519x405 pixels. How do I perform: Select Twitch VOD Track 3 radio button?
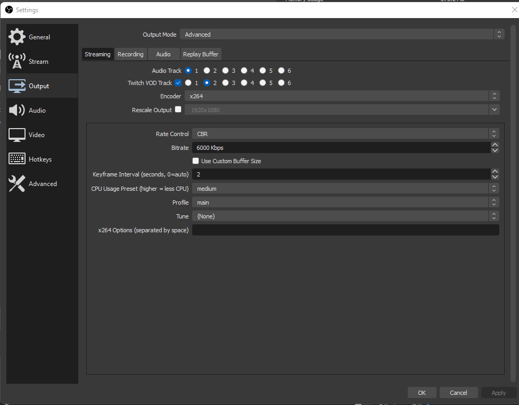pyautogui.click(x=225, y=83)
